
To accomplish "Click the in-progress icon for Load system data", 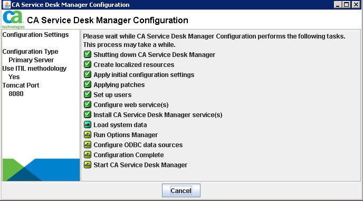I will click(x=87, y=125).
